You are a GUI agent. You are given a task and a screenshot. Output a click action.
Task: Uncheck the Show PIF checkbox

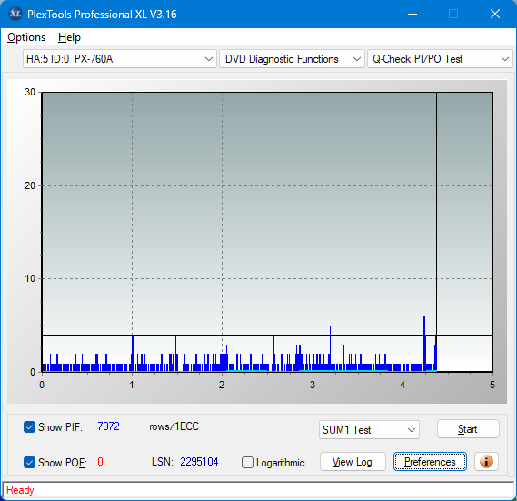[29, 426]
